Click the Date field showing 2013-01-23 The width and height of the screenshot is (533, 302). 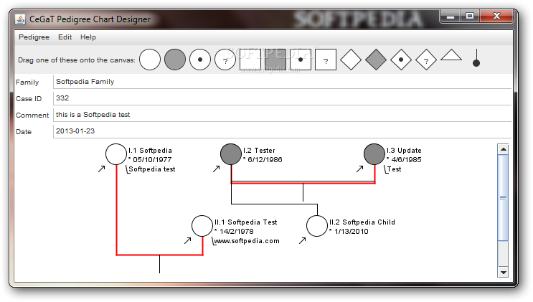point(282,131)
